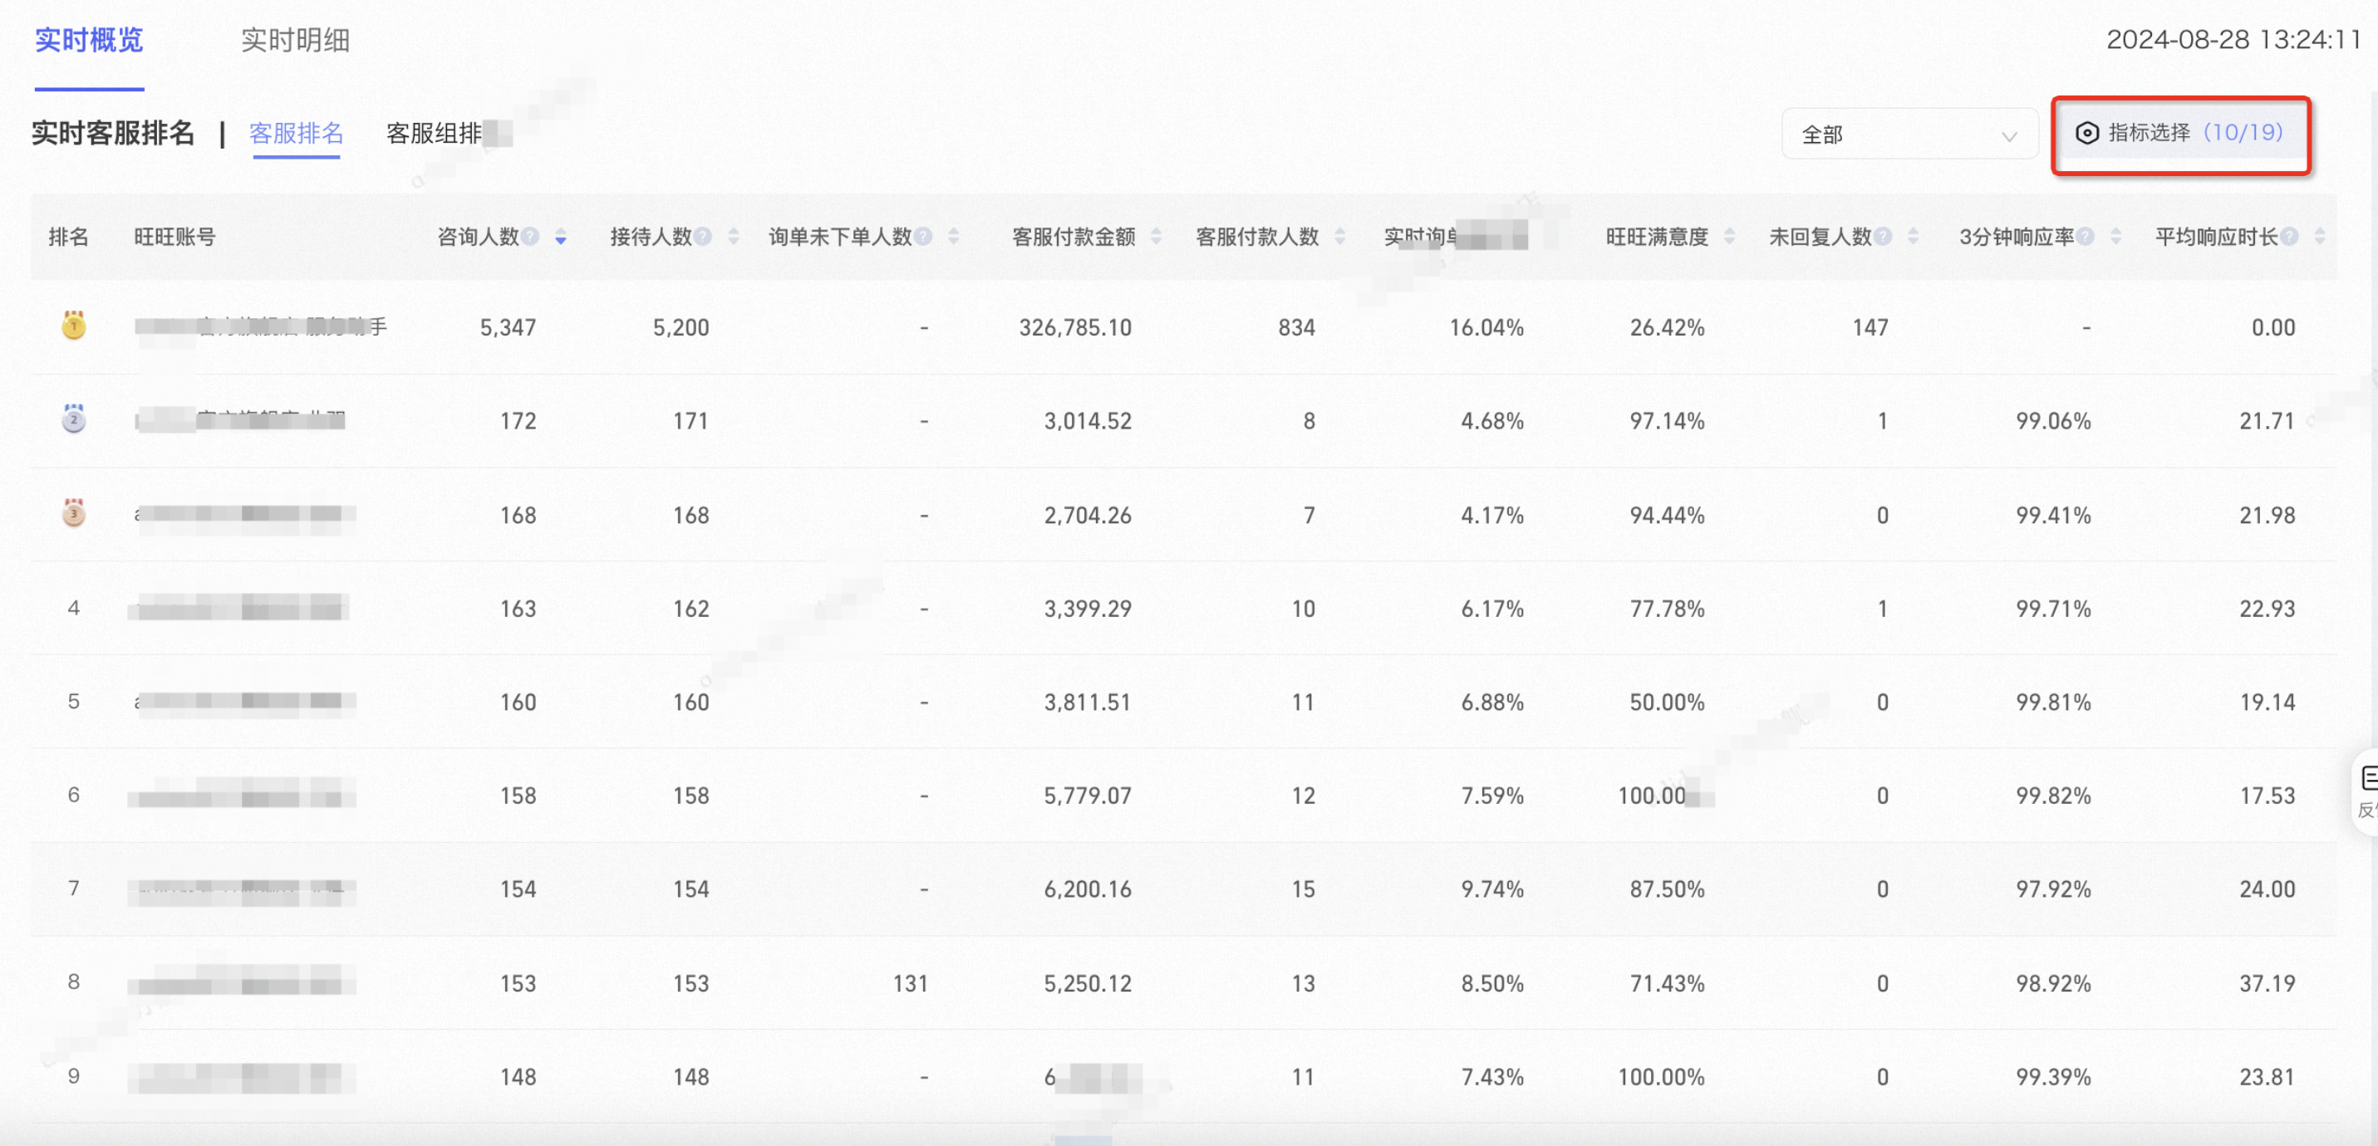Sort by 接待人数 column arrows
This screenshot has height=1146, width=2378.
coord(733,238)
